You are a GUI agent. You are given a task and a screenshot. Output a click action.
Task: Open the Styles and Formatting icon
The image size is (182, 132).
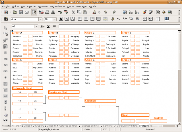point(6,19)
